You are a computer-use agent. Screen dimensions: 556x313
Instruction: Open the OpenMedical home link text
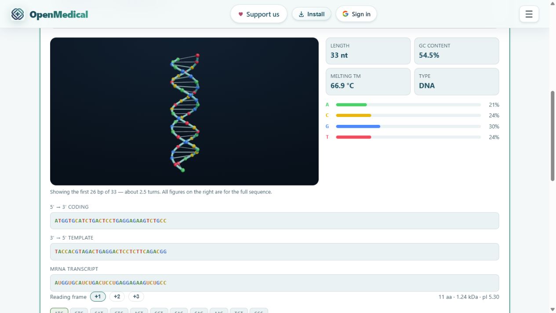tap(58, 15)
